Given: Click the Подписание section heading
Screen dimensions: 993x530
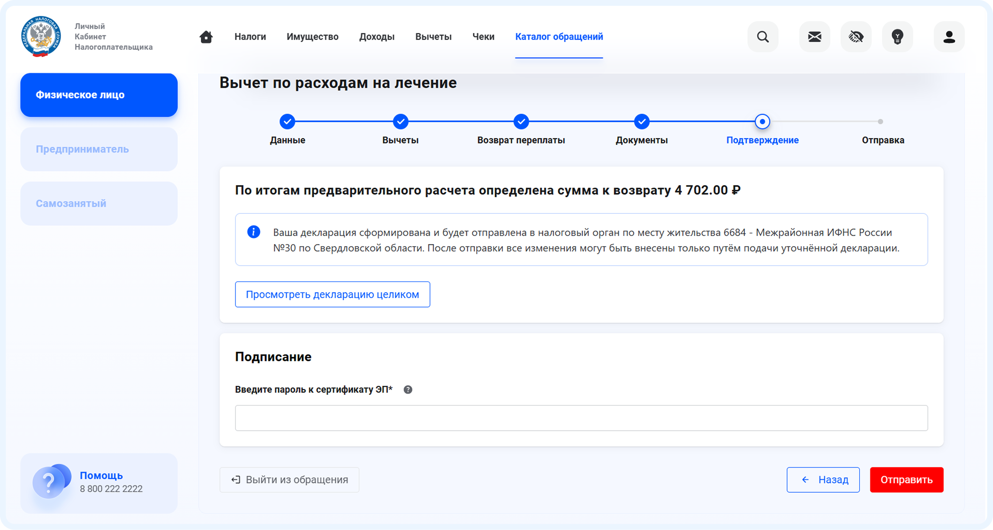Looking at the screenshot, I should point(273,357).
